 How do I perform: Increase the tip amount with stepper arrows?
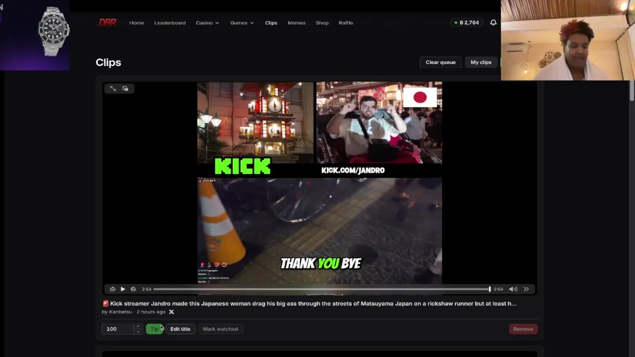pos(138,326)
